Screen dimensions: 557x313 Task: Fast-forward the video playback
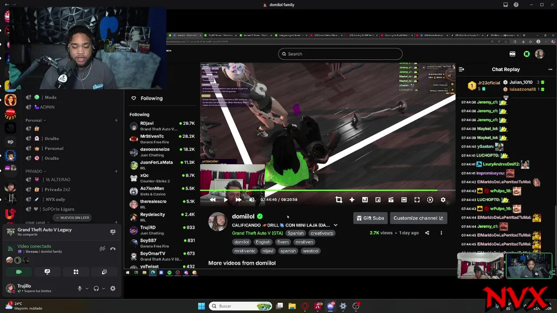coord(238,200)
